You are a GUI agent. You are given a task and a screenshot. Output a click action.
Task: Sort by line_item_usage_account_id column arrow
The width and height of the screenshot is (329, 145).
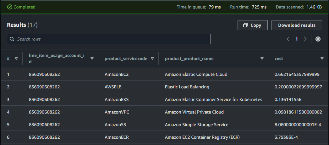coord(92,59)
